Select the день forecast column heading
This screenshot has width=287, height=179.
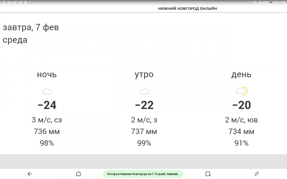click(241, 74)
